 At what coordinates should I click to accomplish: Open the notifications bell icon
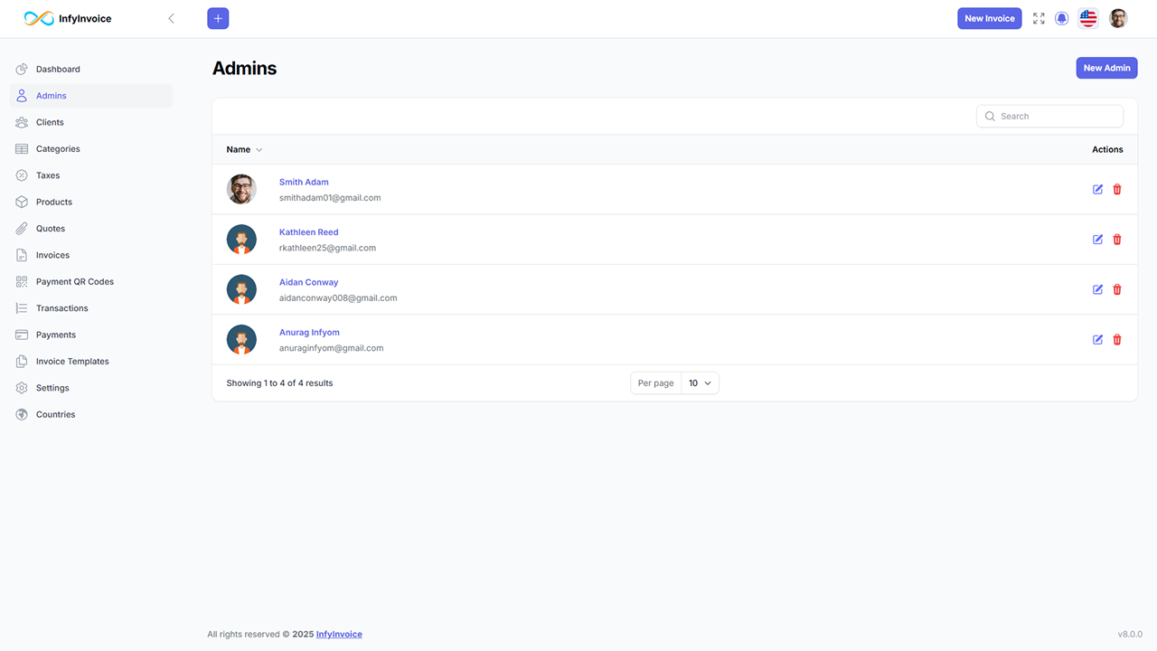1062,18
